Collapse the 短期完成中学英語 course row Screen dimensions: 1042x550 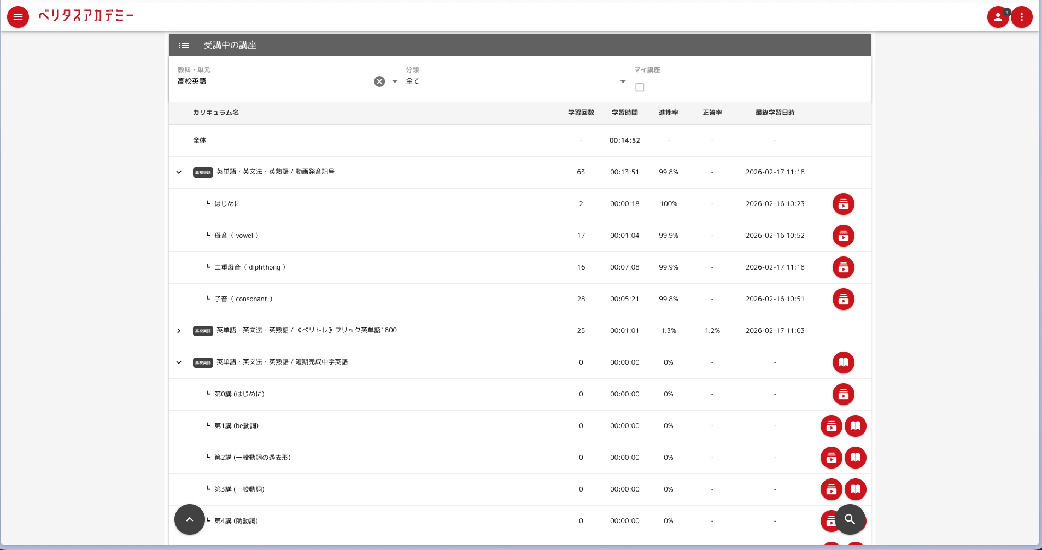pyautogui.click(x=179, y=362)
